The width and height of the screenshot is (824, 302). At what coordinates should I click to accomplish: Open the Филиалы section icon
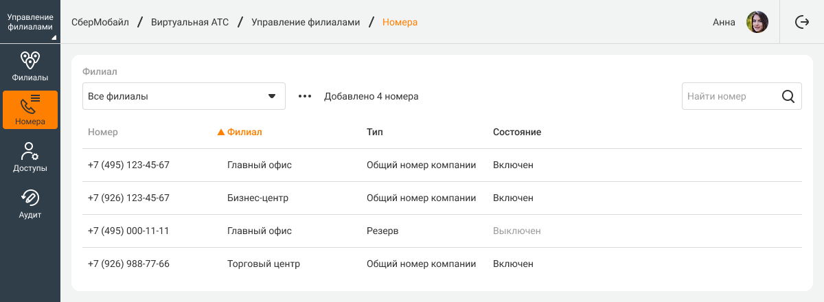tap(30, 61)
